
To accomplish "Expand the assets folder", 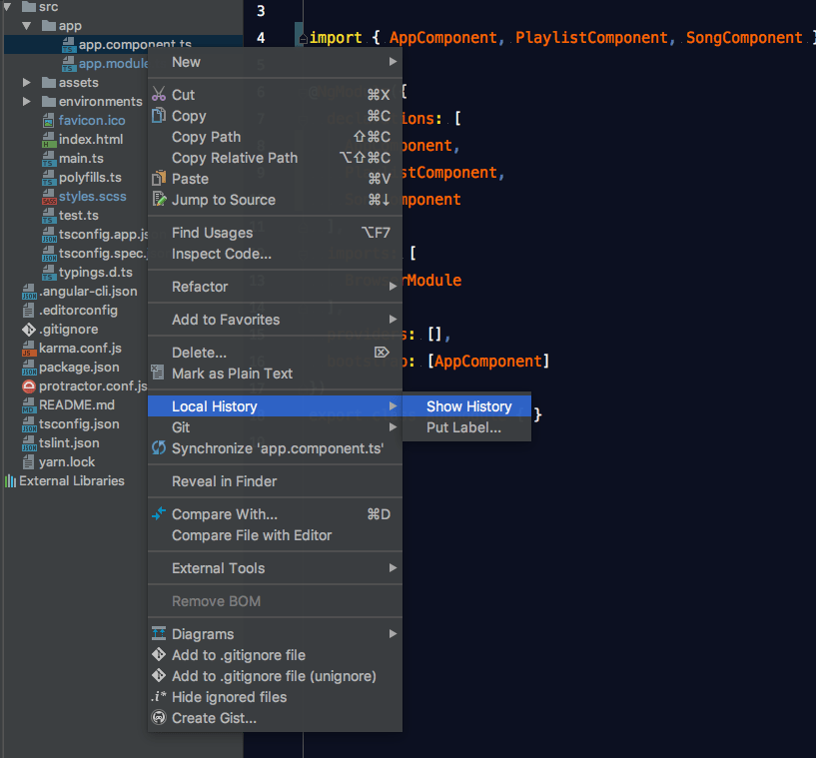I will [26, 82].
